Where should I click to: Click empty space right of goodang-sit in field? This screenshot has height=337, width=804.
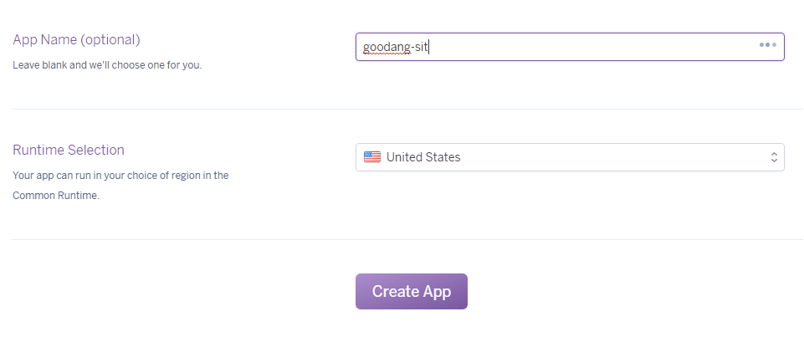(590, 47)
